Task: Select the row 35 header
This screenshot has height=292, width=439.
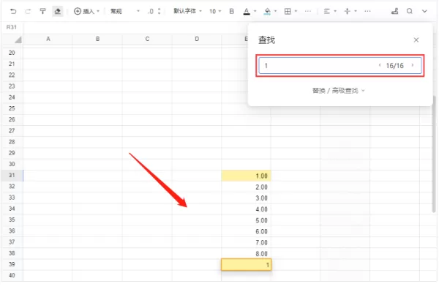Action: [12, 220]
